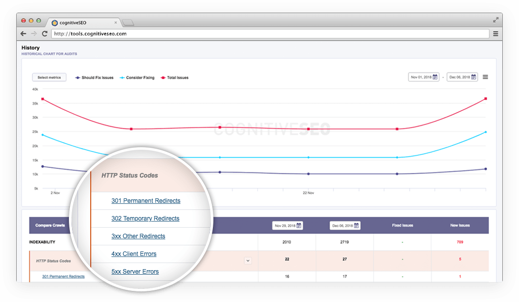Click the Total Issues data point at chart end
This screenshot has width=519, height=302.
click(486, 99)
